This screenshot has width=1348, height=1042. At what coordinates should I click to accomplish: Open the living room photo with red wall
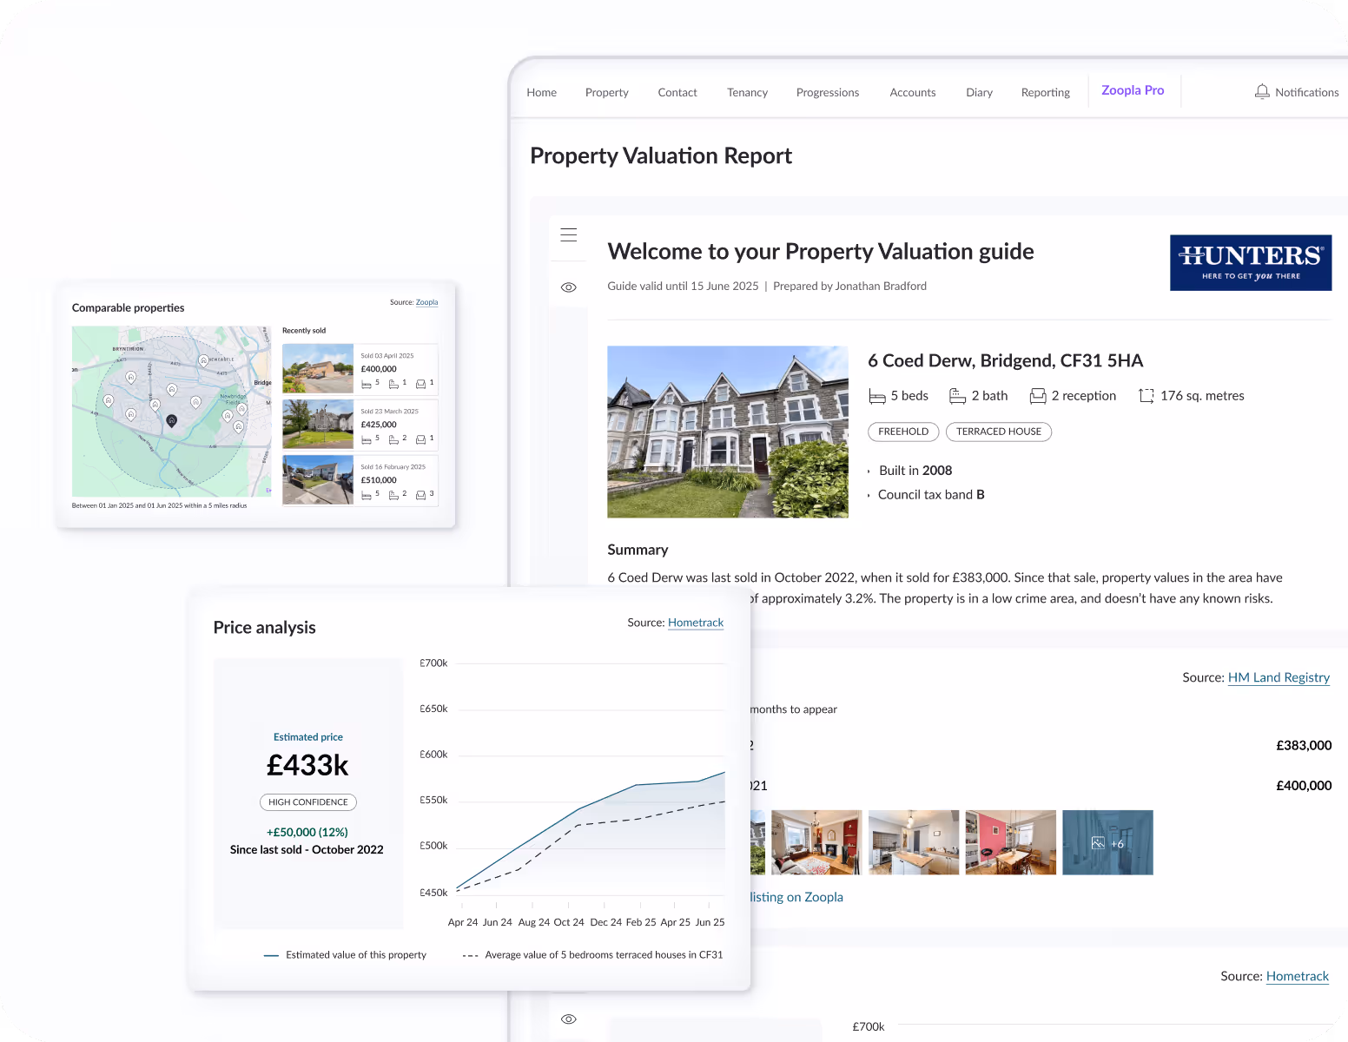[x=816, y=842]
